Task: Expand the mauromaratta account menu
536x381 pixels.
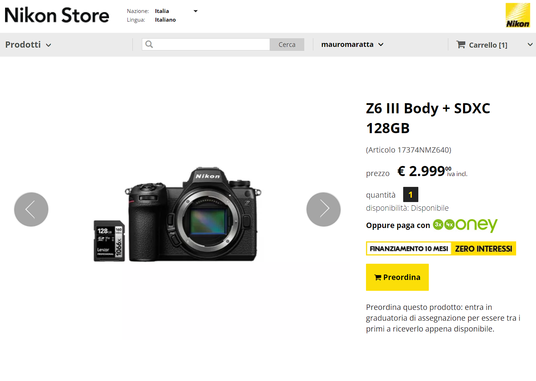Action: (x=352, y=44)
